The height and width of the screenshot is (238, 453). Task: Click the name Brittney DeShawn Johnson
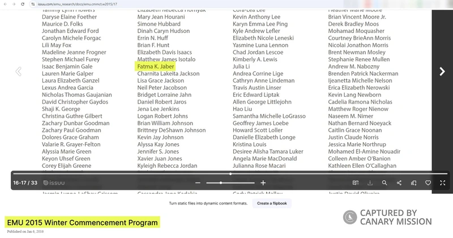tap(172, 130)
